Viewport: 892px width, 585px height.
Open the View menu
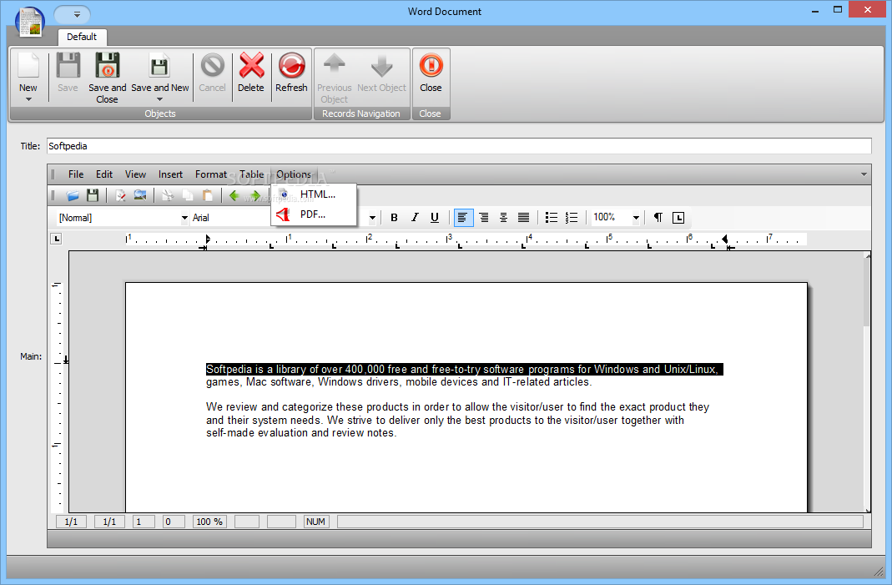135,174
